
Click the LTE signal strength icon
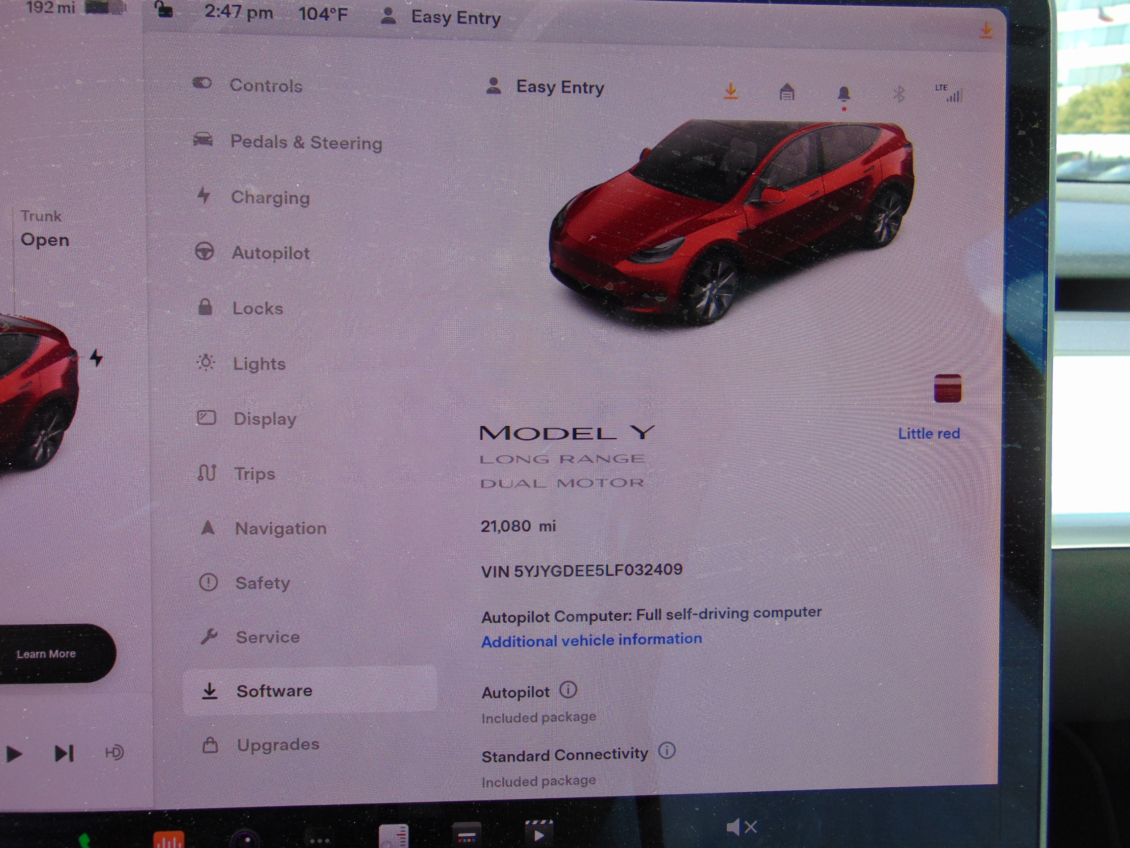point(949,93)
